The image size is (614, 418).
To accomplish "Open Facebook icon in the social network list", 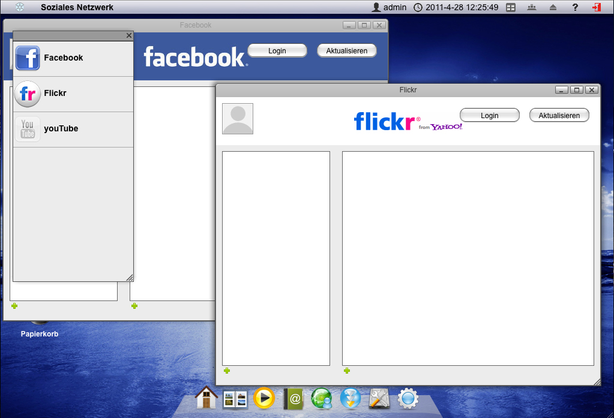I will pyautogui.click(x=28, y=58).
